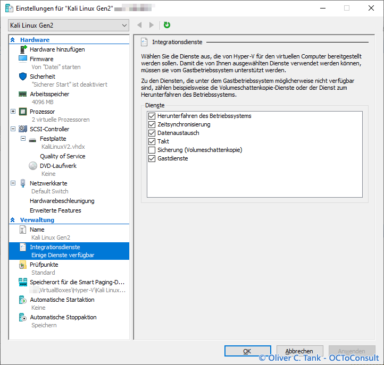
Task: Click the Smart Paging storage icon
Action: [23, 282]
